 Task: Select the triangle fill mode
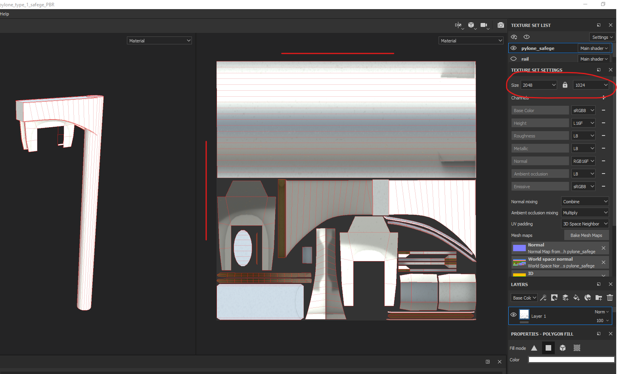coord(534,348)
